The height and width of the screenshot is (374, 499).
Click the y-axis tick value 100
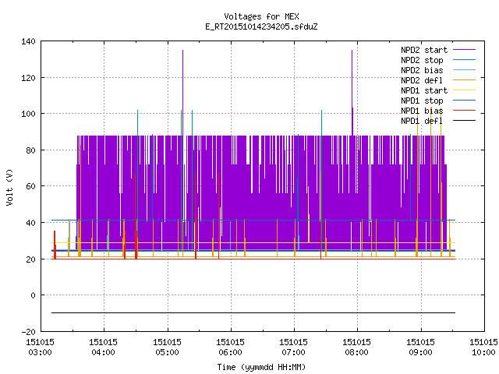click(28, 114)
